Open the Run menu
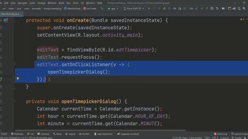 point(69,3)
